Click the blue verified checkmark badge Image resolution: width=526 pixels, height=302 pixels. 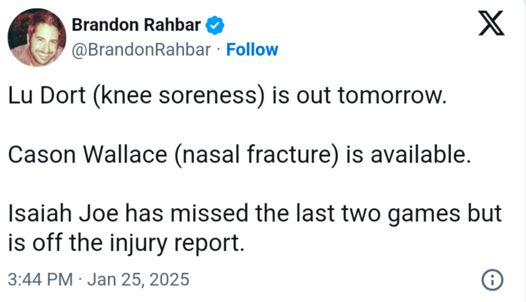click(x=215, y=25)
